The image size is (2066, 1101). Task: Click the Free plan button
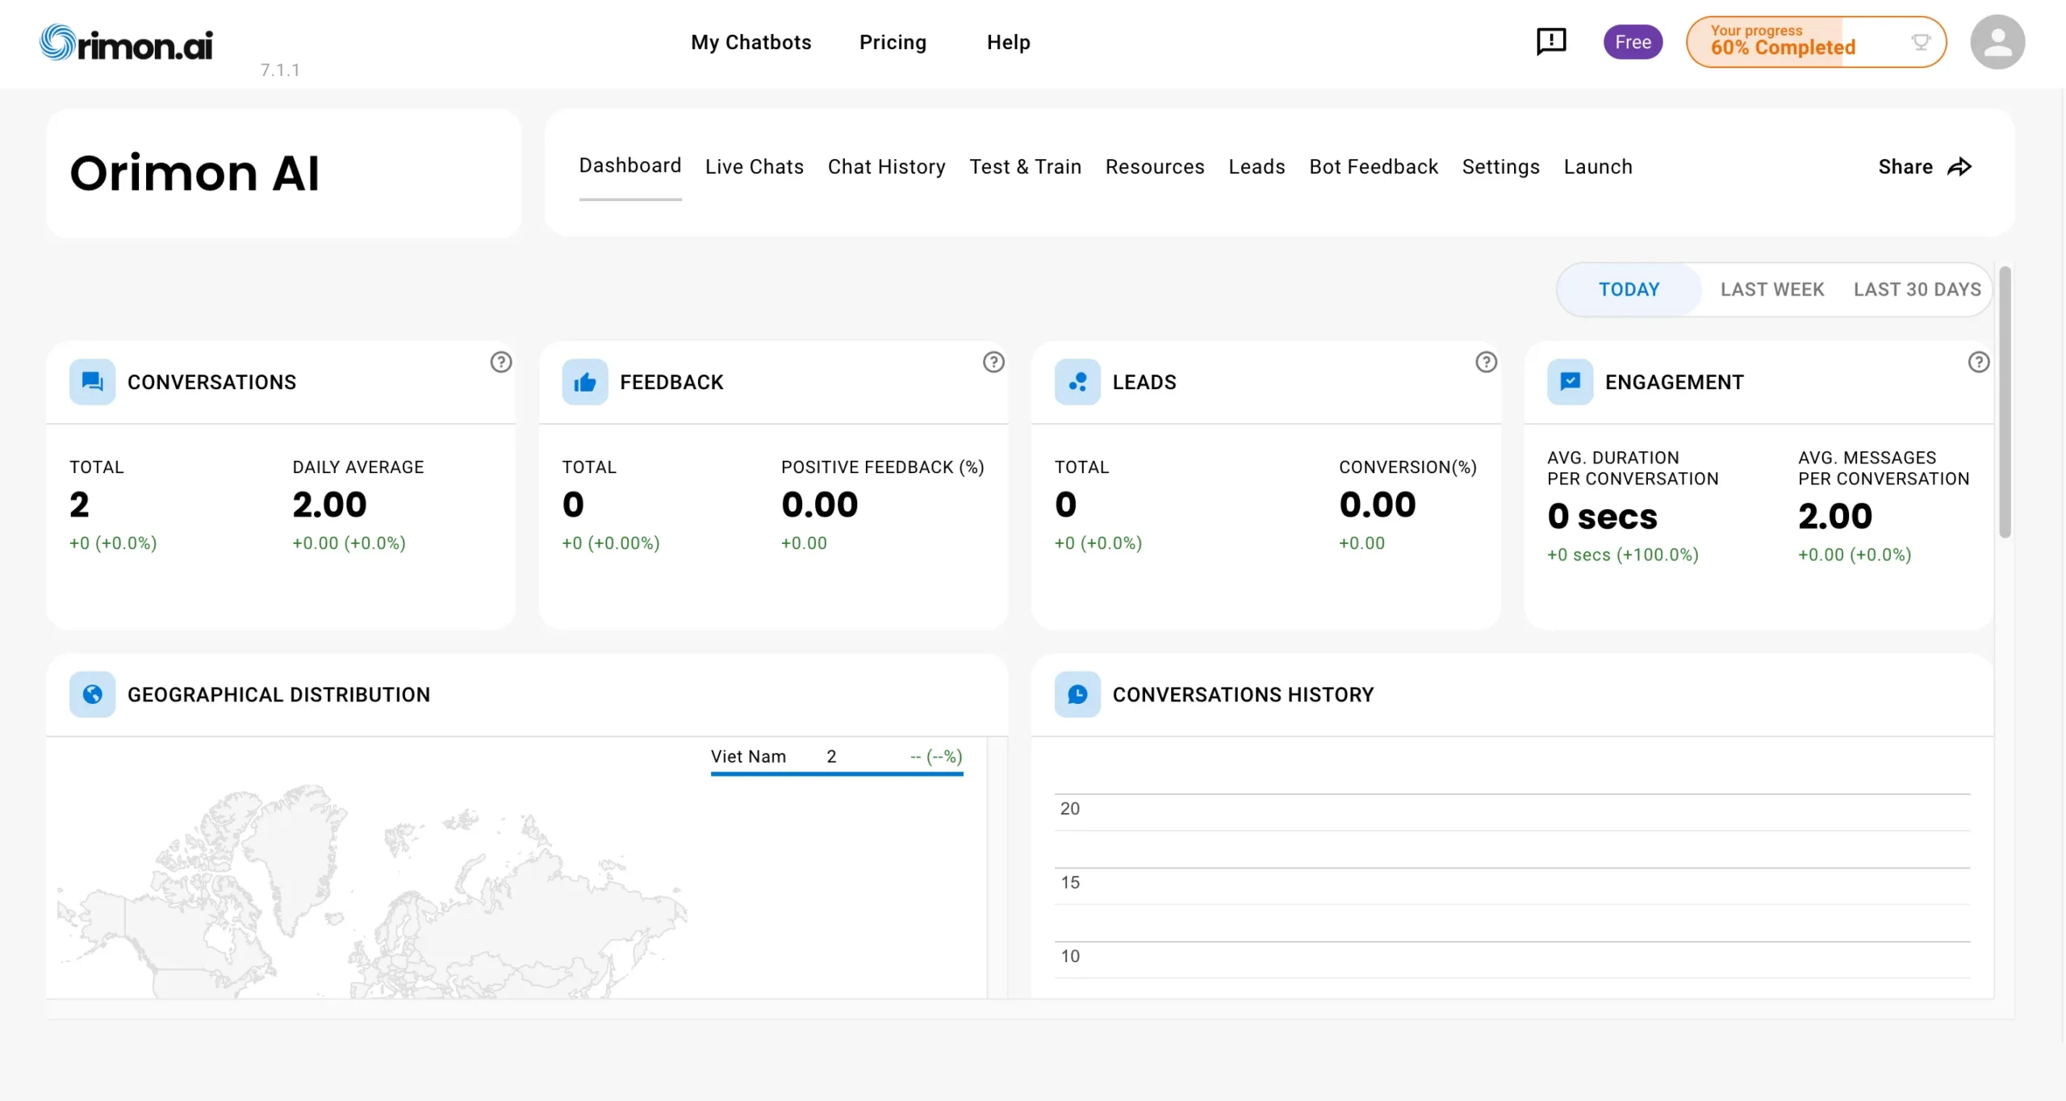(1633, 41)
